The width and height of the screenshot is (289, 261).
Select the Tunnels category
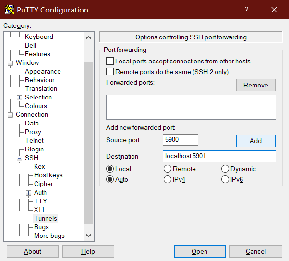[46, 218]
